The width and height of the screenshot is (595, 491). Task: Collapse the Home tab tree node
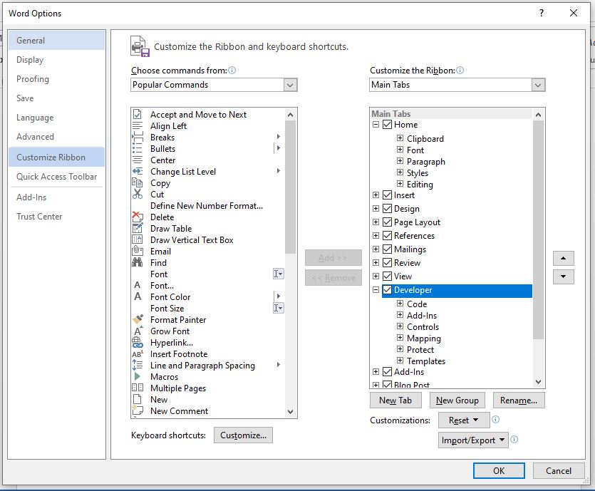click(x=376, y=125)
